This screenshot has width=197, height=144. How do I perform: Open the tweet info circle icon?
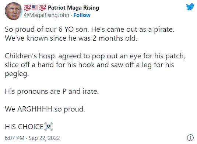[190, 138]
